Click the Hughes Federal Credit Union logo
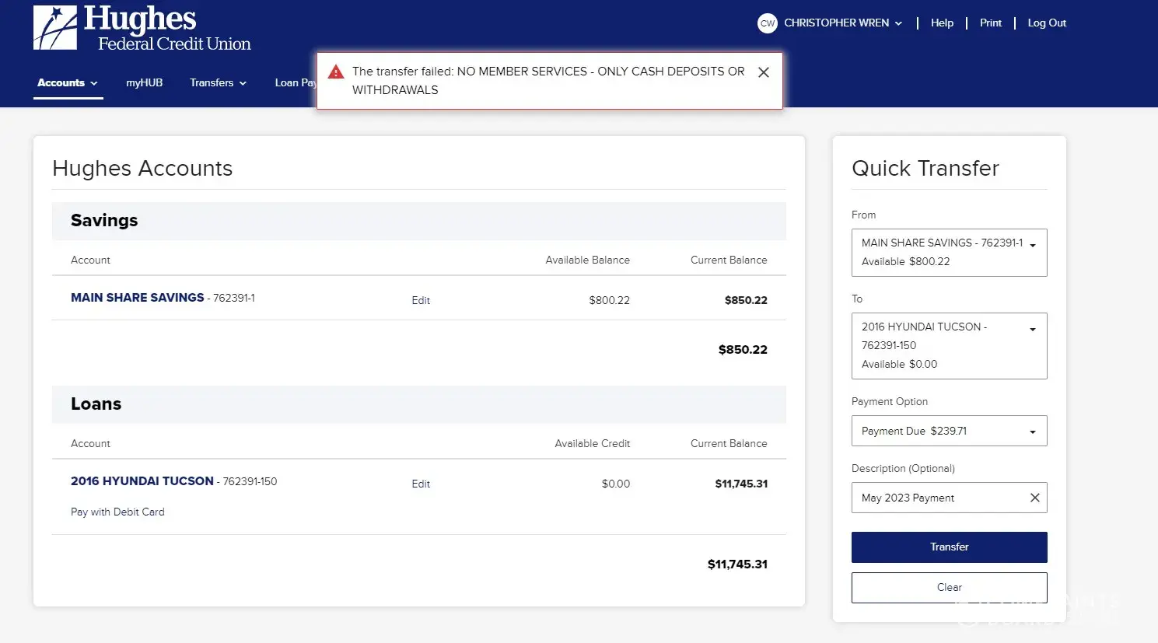Viewport: 1158px width, 643px height. click(142, 28)
